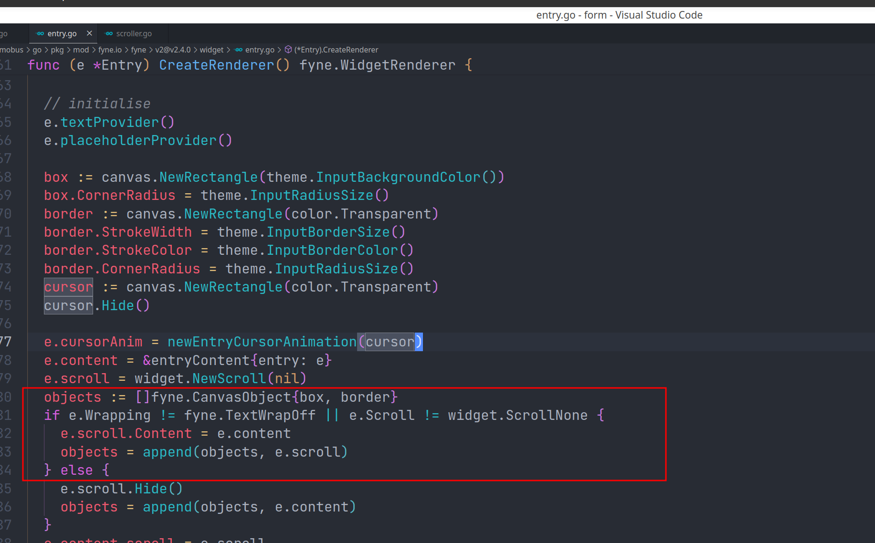The image size is (875, 543).
Task: Click border.StrokeWidth property
Action: pyautogui.click(x=117, y=232)
